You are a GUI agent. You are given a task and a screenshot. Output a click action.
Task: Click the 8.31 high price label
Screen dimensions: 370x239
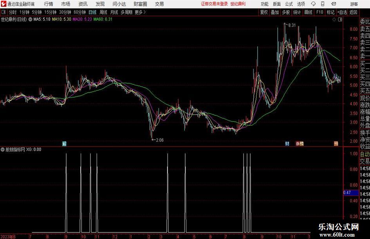[292, 26]
